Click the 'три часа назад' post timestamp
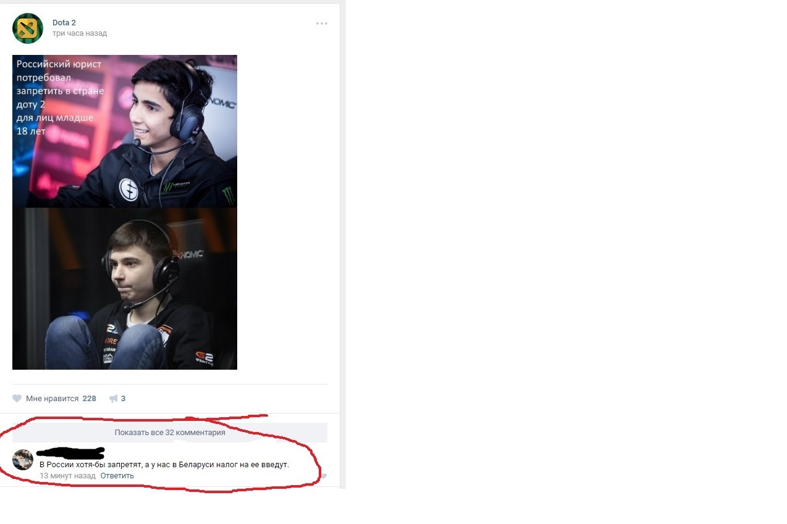The image size is (787, 524). pyautogui.click(x=79, y=33)
